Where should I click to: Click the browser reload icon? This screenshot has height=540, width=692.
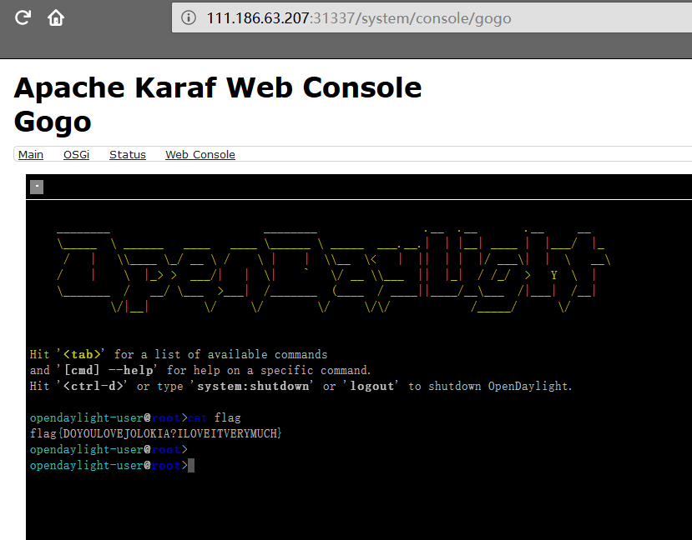[23, 17]
